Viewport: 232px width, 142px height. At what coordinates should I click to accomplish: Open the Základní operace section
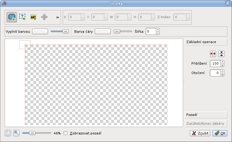point(206,42)
